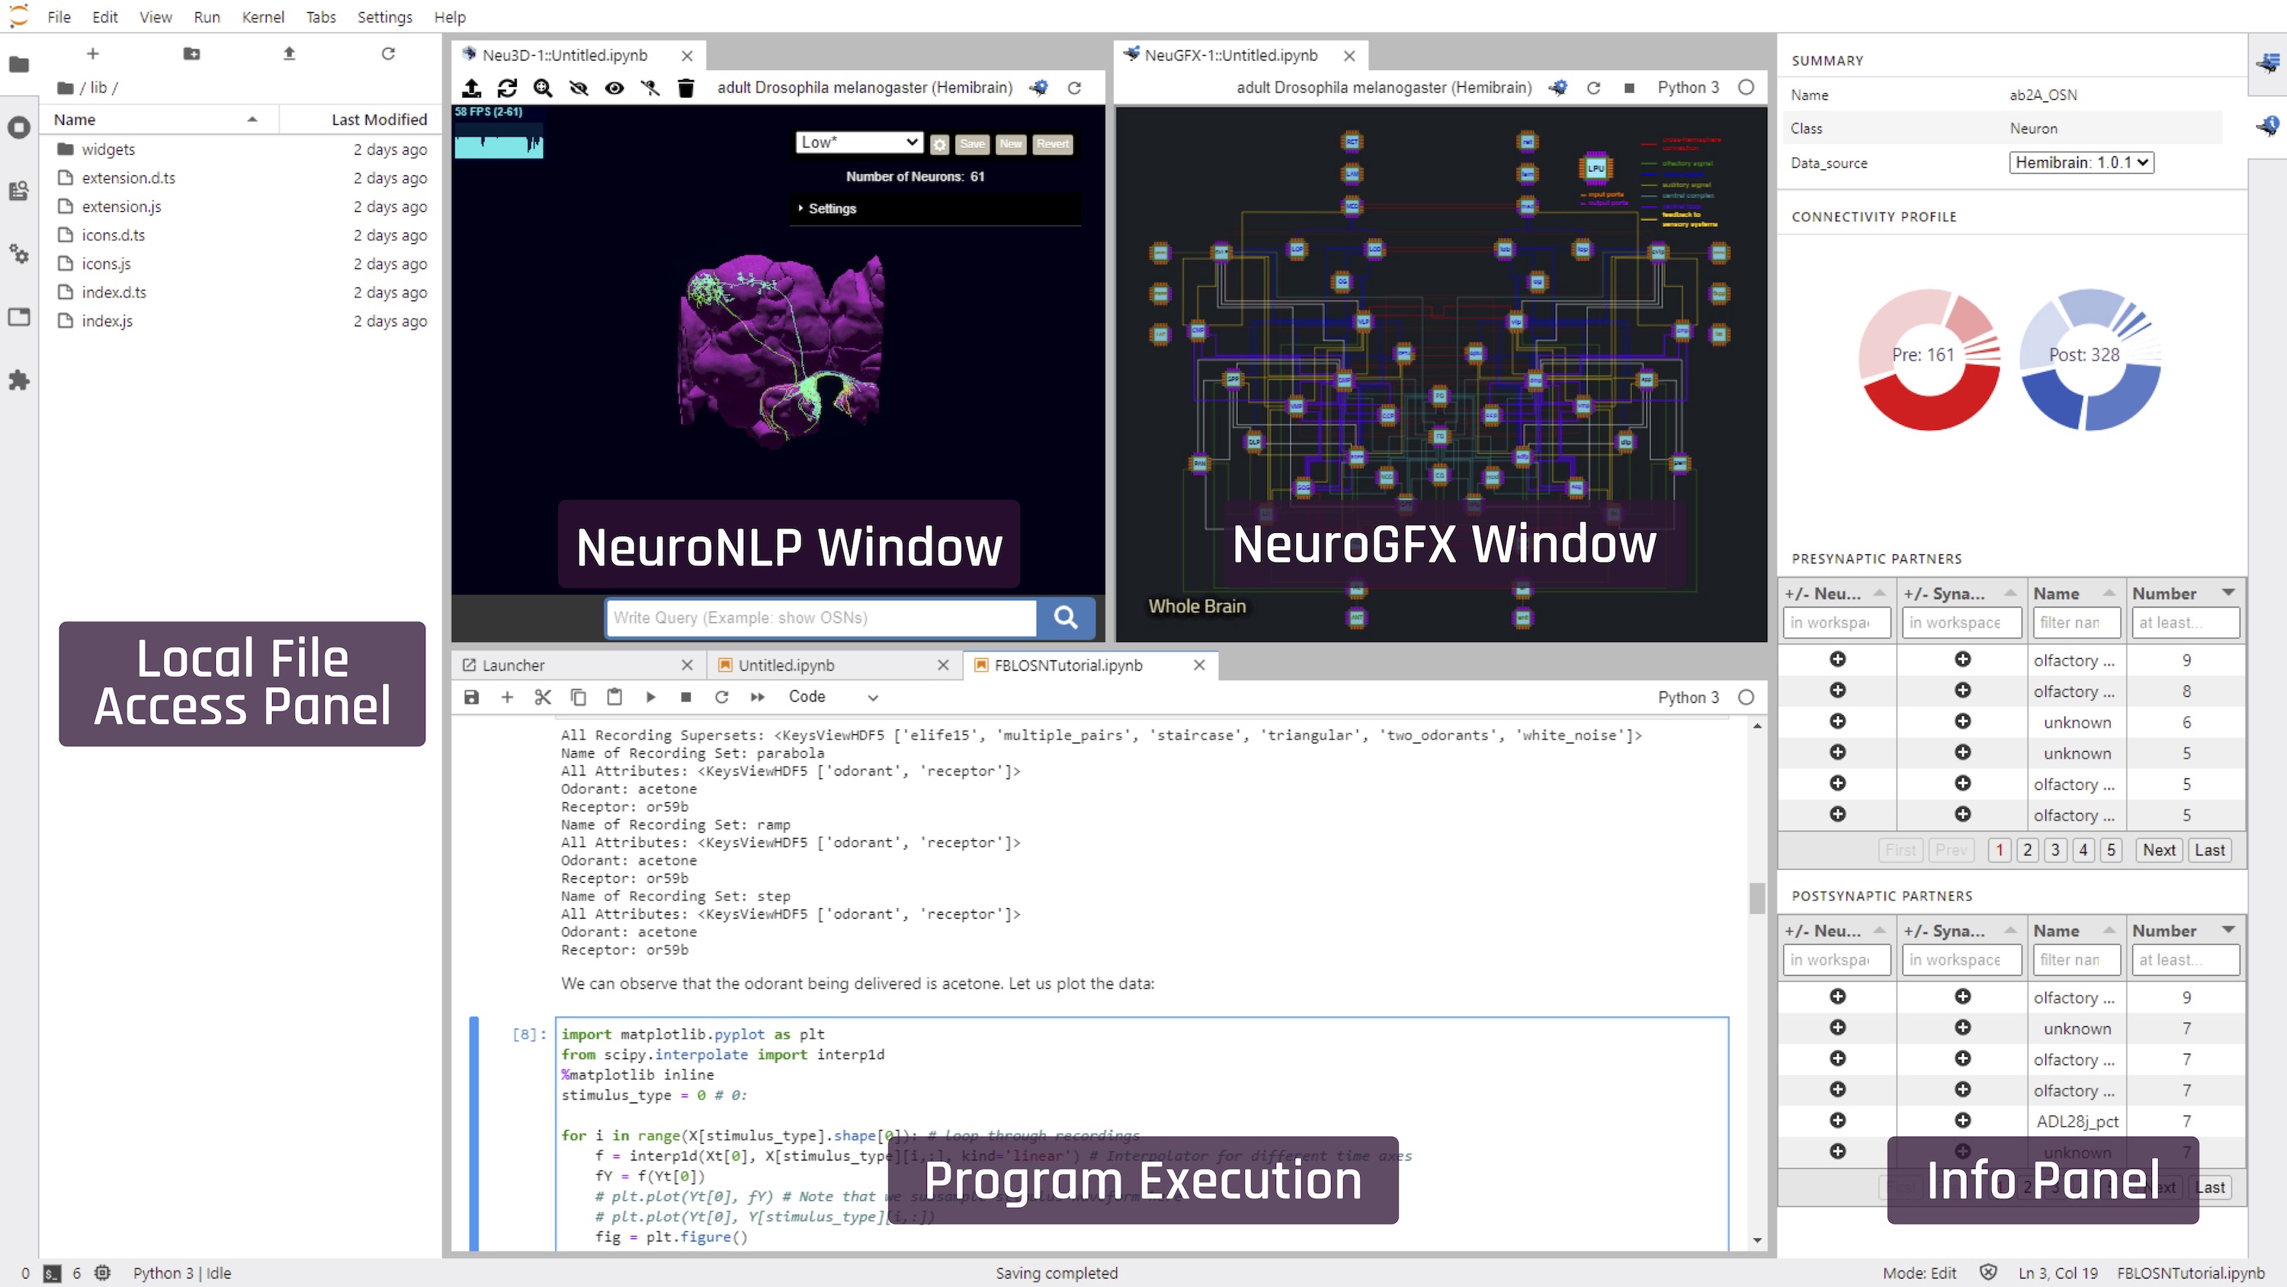Toggle synapses for presynaptic partner with 8 synapses

[x=1963, y=690]
